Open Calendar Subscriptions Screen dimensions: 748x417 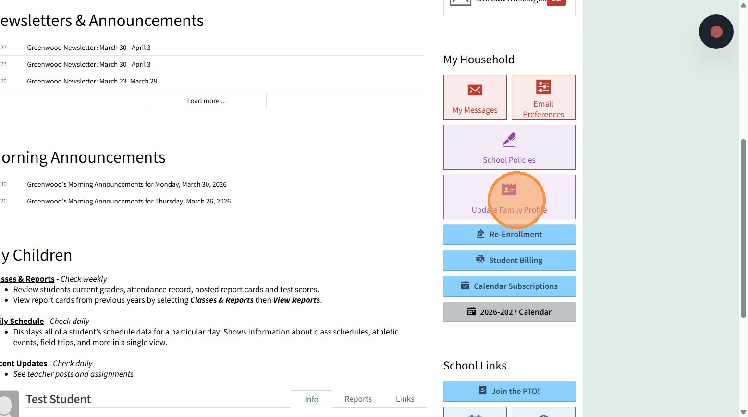(509, 286)
